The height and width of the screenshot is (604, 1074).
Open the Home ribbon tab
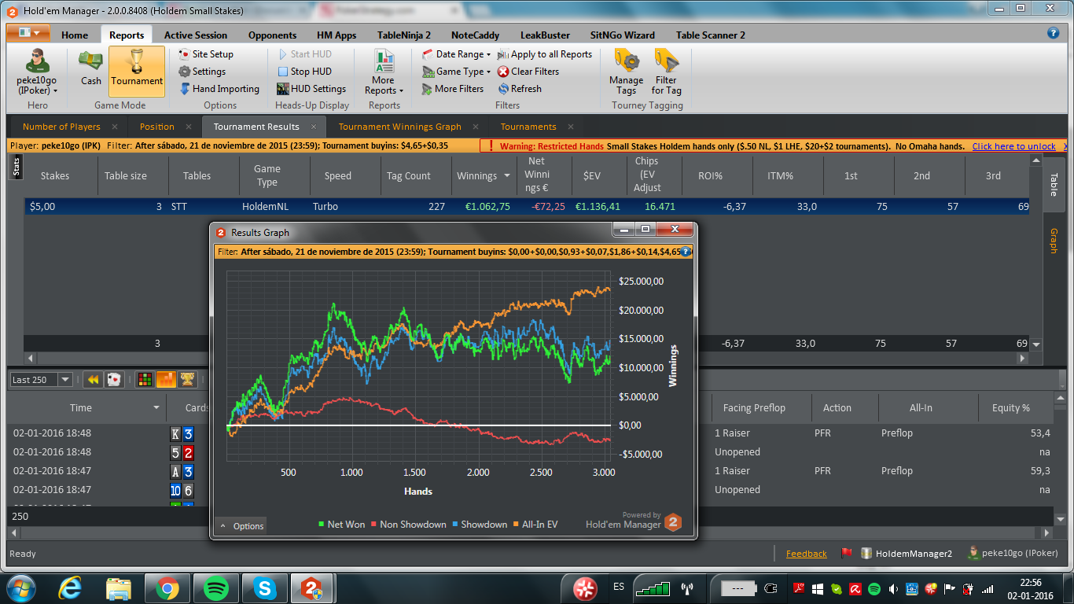tap(75, 35)
